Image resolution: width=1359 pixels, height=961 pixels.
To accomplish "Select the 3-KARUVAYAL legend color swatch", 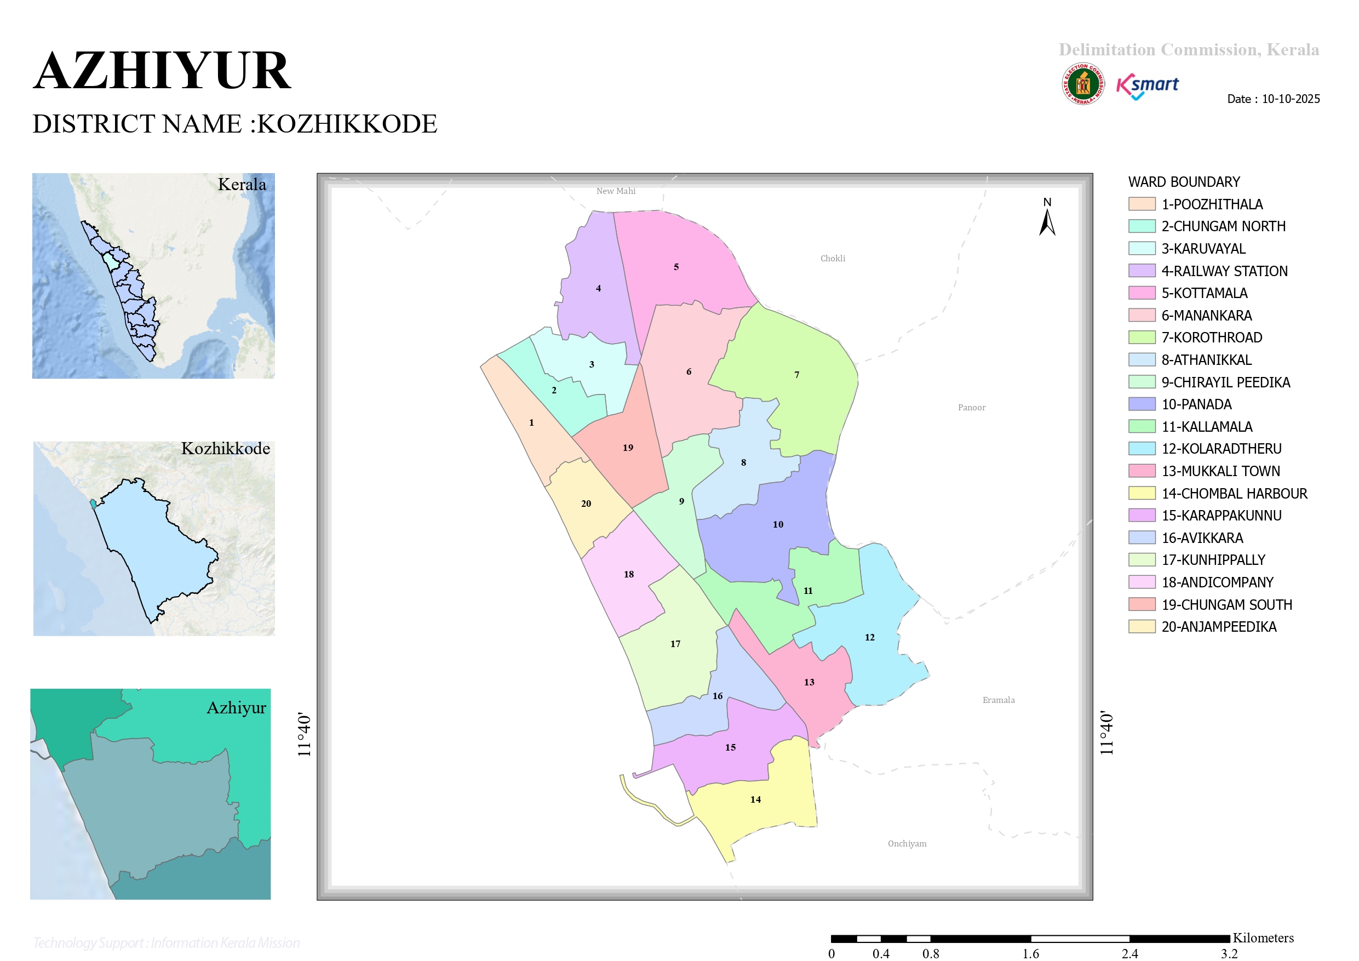I will point(1142,249).
